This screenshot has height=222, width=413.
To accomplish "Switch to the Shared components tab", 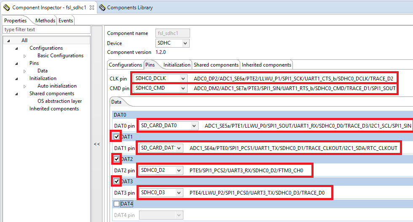I will 216,65.
